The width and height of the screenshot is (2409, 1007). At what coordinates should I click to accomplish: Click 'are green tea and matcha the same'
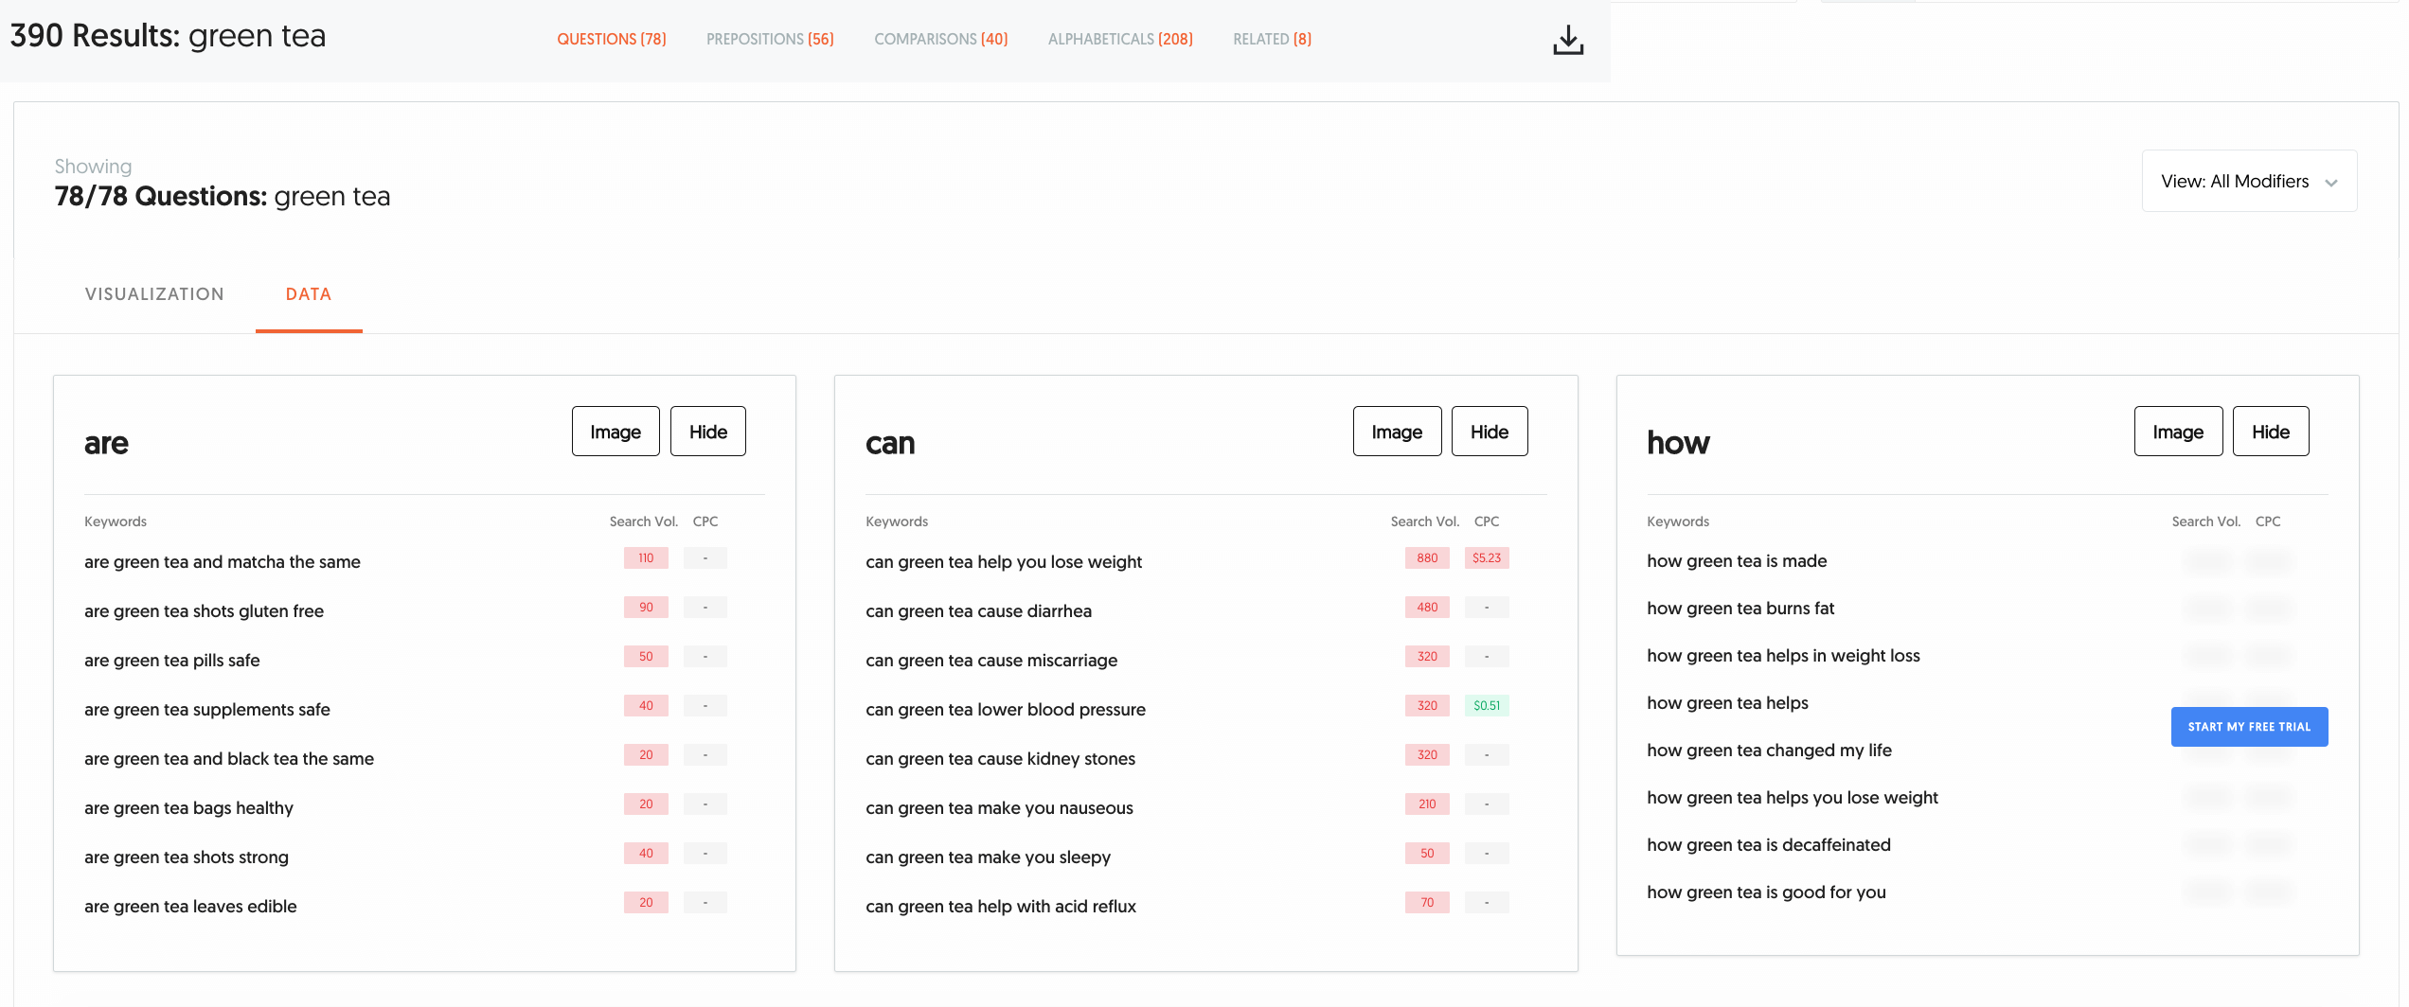223,562
